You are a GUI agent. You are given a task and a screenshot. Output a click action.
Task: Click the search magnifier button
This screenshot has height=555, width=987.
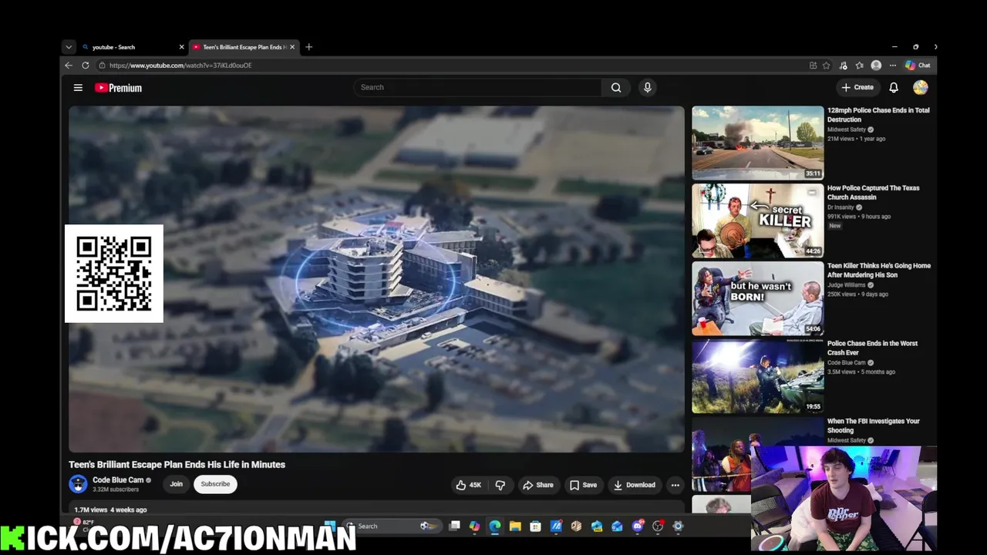(x=616, y=87)
